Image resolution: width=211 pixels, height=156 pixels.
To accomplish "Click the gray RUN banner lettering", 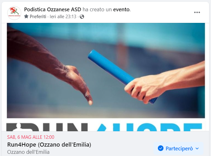I will [47, 127].
